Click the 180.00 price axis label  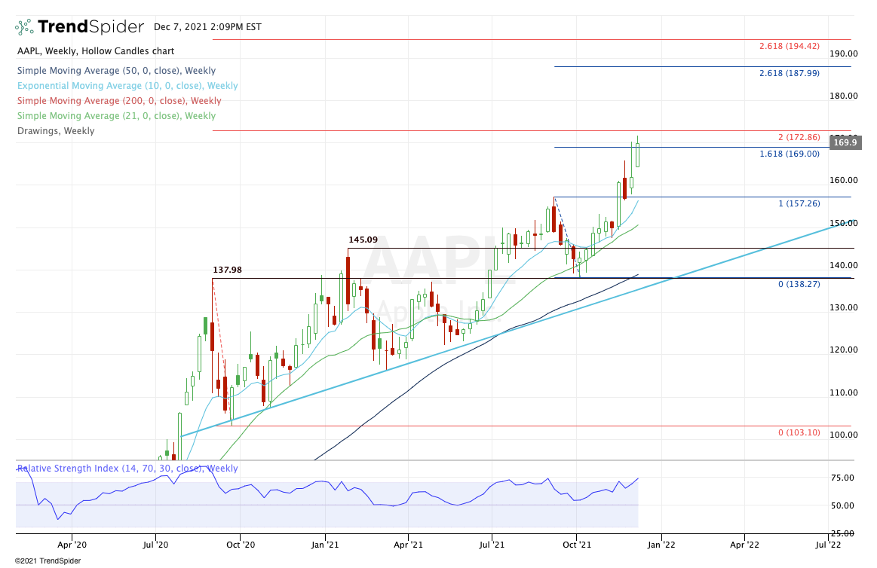coord(843,96)
